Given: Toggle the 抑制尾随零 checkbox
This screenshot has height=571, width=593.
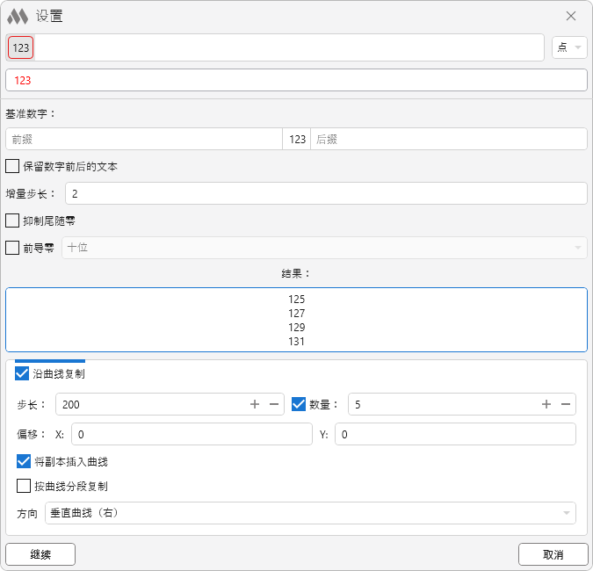Looking at the screenshot, I should (12, 220).
